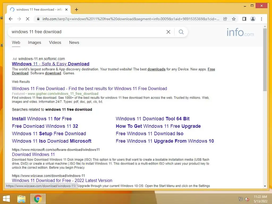View site security lock info
272x204 pixels.
coord(38,19)
